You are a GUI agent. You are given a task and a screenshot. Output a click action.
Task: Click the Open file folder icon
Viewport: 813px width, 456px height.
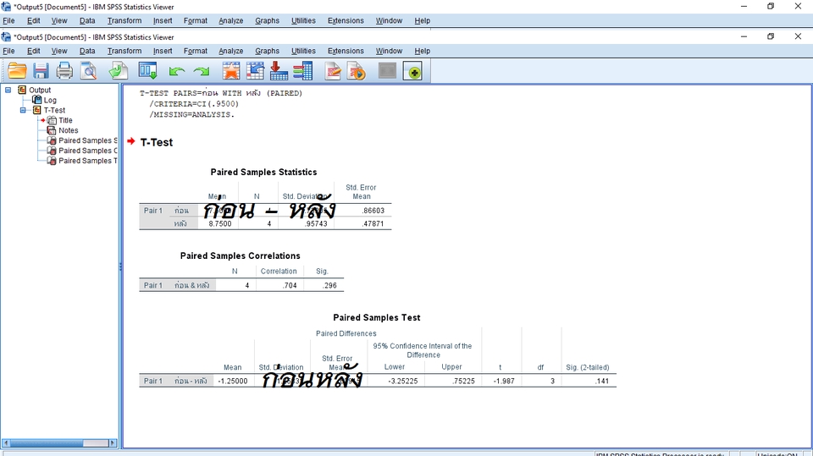[17, 72]
